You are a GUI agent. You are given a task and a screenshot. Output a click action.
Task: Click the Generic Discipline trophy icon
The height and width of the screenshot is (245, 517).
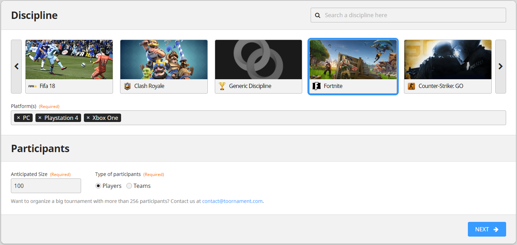click(222, 86)
